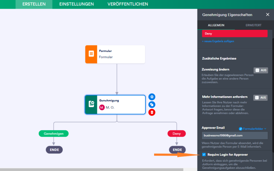This screenshot has height=171, width=274.
Task: Open the Genehmigung settings gear icon
Action: click(152, 97)
